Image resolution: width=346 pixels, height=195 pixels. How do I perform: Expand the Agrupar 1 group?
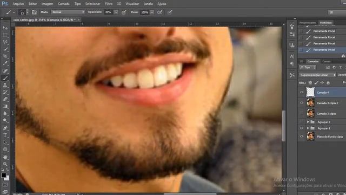click(308, 128)
